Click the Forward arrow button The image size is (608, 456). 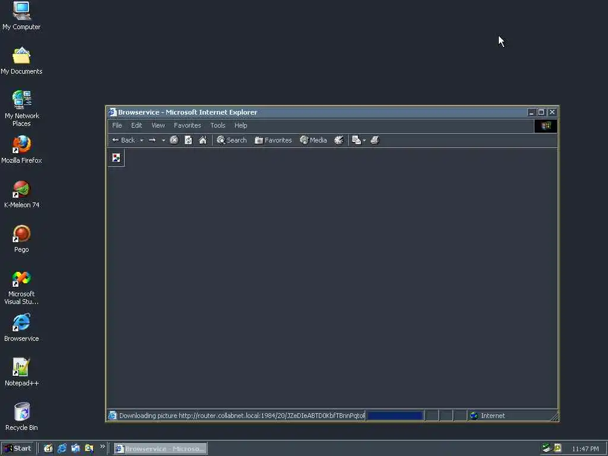click(153, 140)
